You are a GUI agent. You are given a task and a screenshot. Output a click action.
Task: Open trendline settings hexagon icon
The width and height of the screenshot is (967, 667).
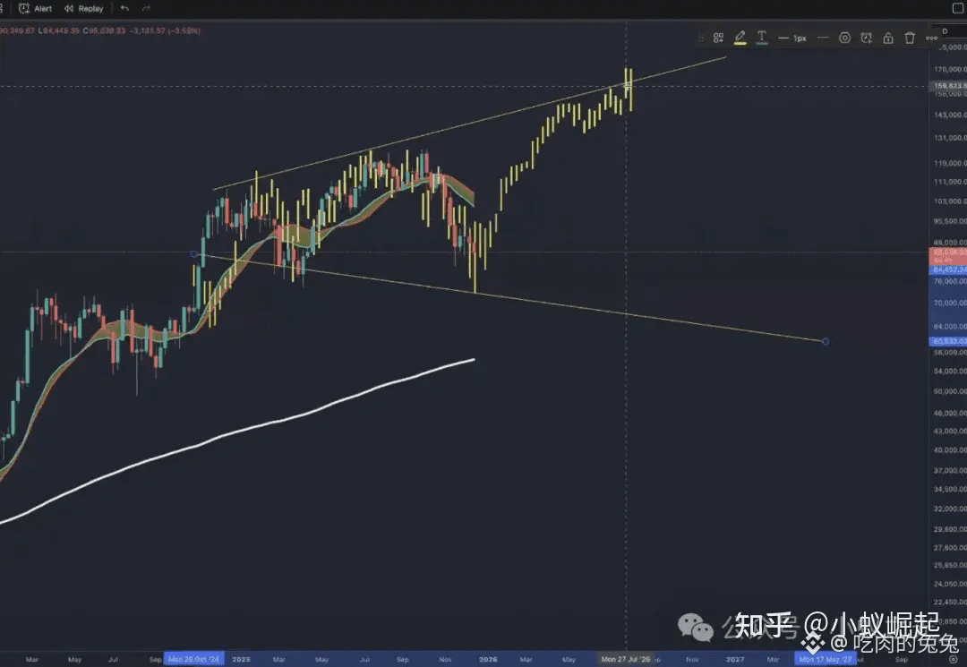click(845, 38)
